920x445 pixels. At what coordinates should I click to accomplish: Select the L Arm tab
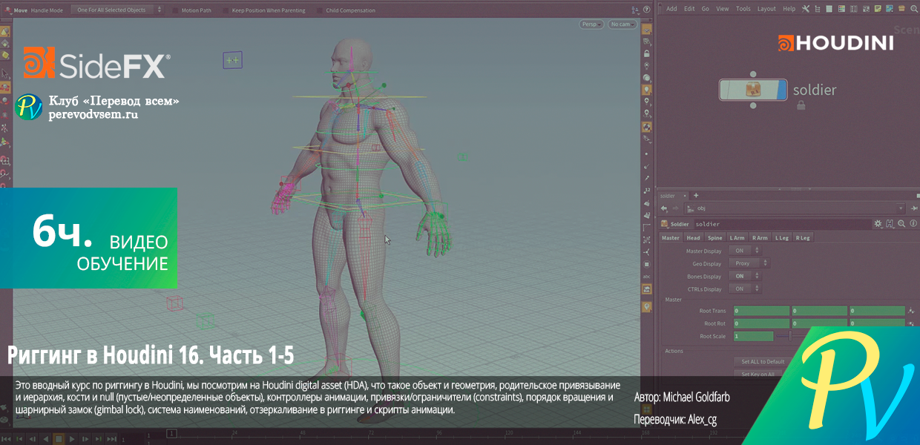click(x=737, y=238)
